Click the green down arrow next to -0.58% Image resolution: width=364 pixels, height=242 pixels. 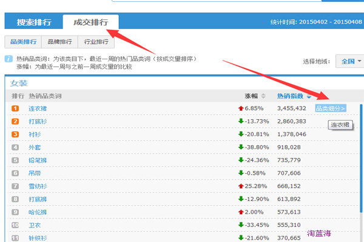tap(241, 173)
